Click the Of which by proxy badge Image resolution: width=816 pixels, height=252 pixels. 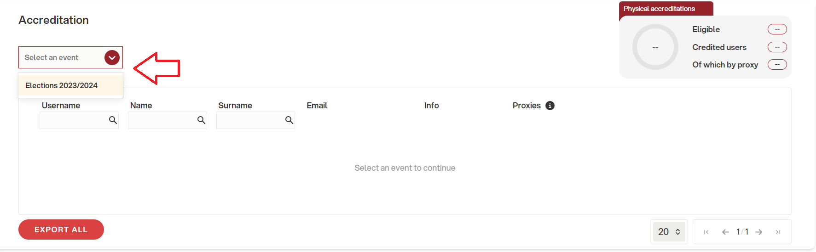click(x=777, y=65)
